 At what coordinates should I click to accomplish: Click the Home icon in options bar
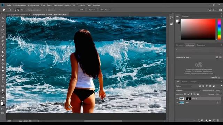(4, 10)
